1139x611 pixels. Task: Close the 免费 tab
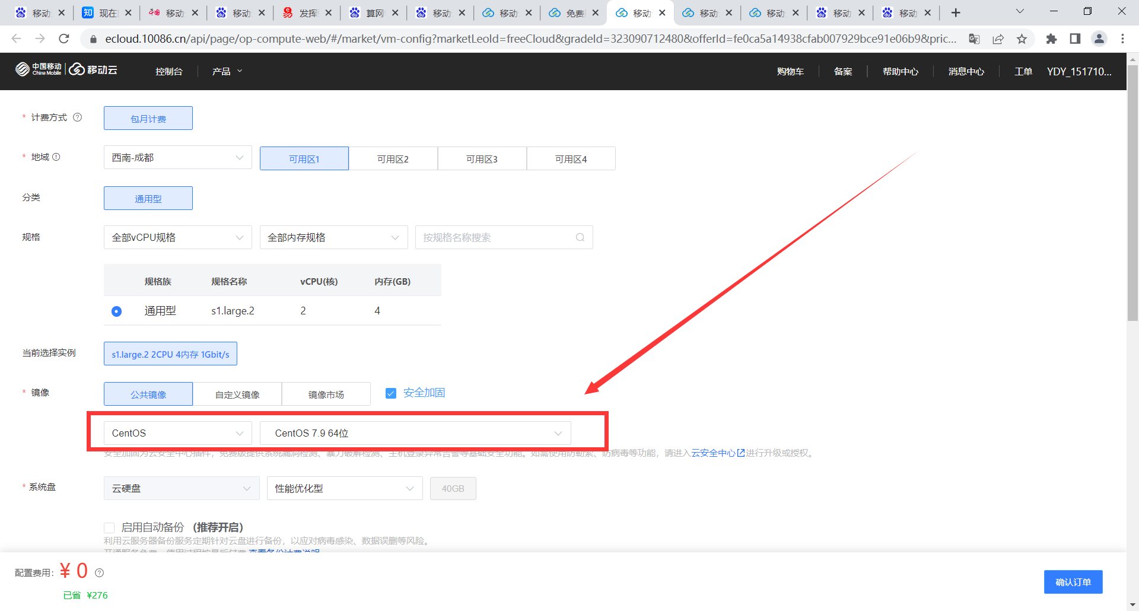point(595,12)
